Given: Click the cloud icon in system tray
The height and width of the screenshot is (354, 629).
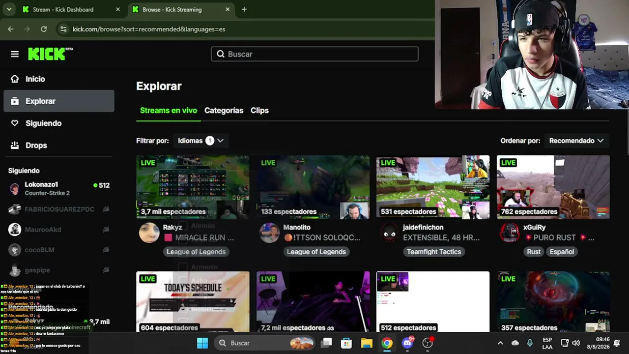Looking at the screenshot, I should 515,343.
